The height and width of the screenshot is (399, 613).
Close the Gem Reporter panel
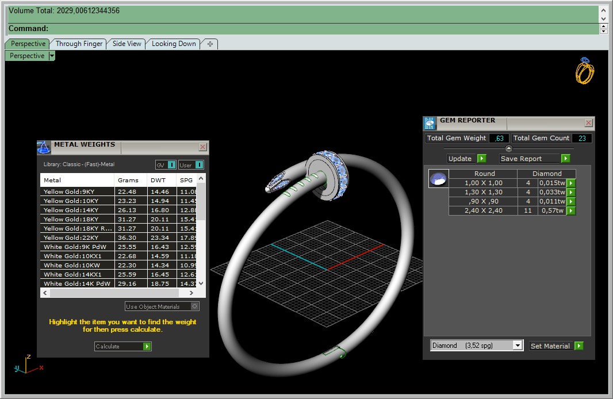tap(588, 123)
